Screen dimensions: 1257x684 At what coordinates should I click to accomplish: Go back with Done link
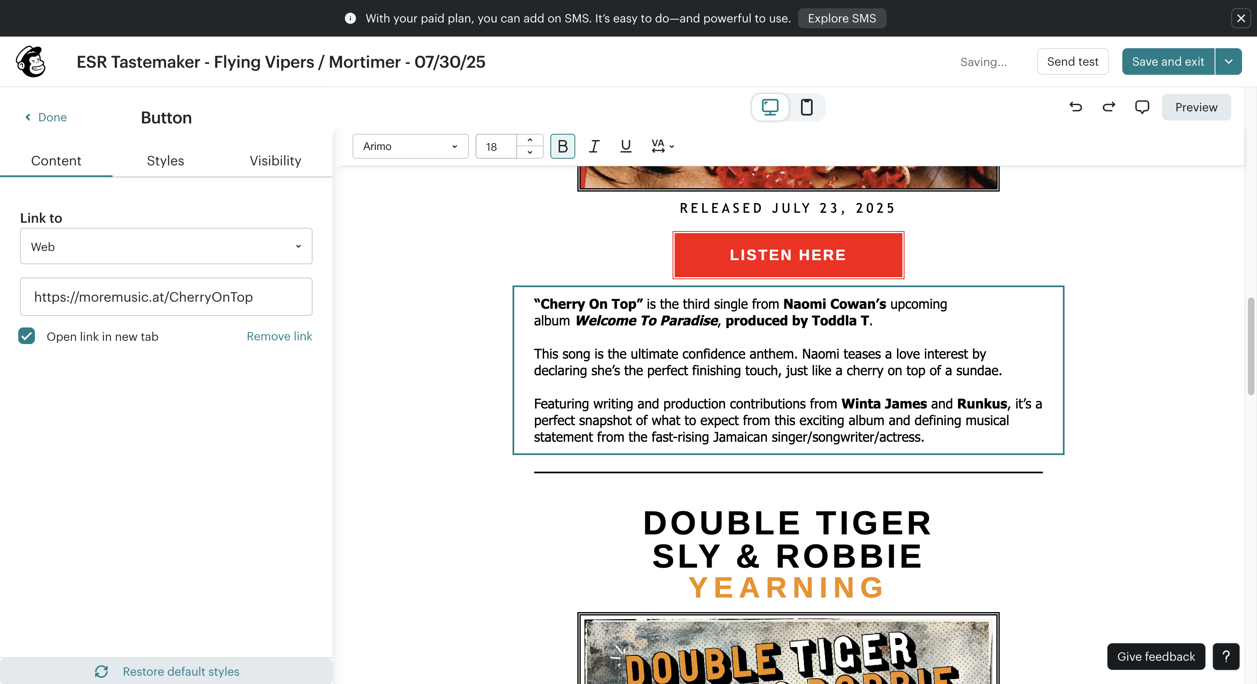tap(46, 117)
